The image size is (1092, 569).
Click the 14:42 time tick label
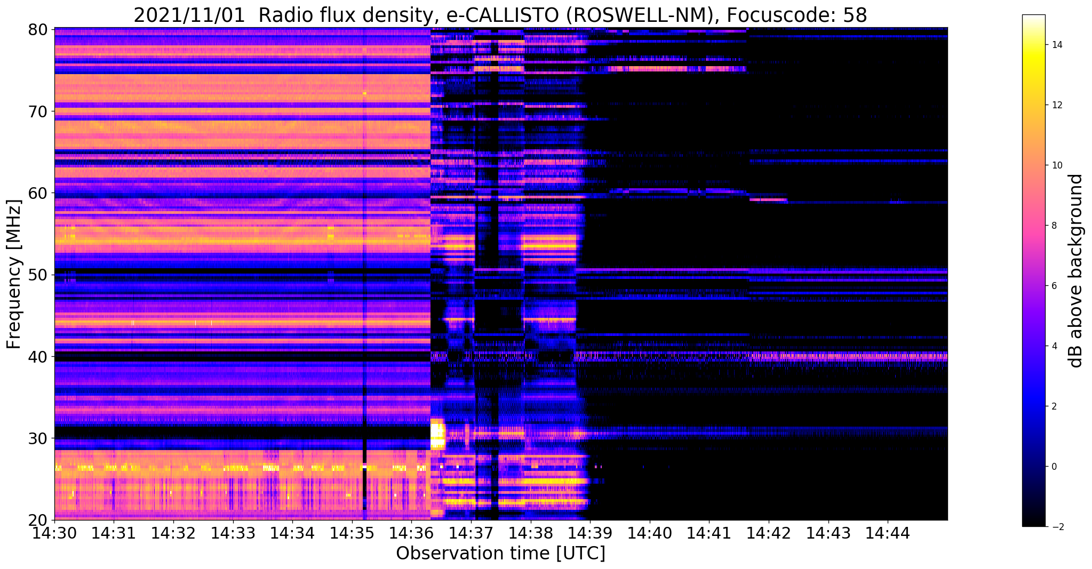tap(769, 533)
